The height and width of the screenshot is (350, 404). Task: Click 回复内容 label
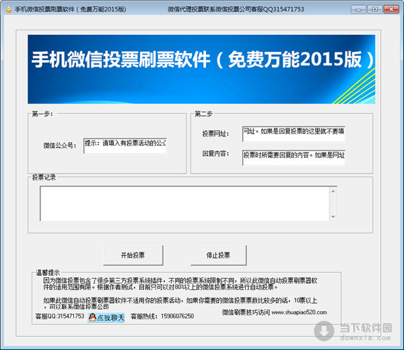tap(215, 153)
